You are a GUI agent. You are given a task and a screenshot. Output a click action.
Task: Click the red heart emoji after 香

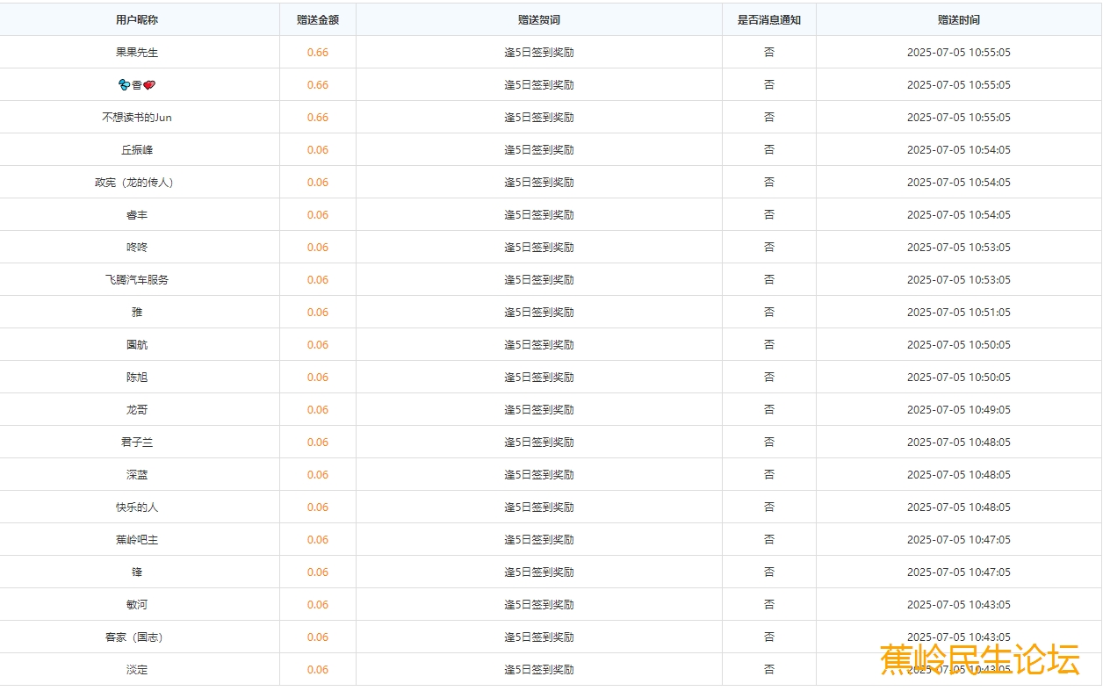point(149,85)
